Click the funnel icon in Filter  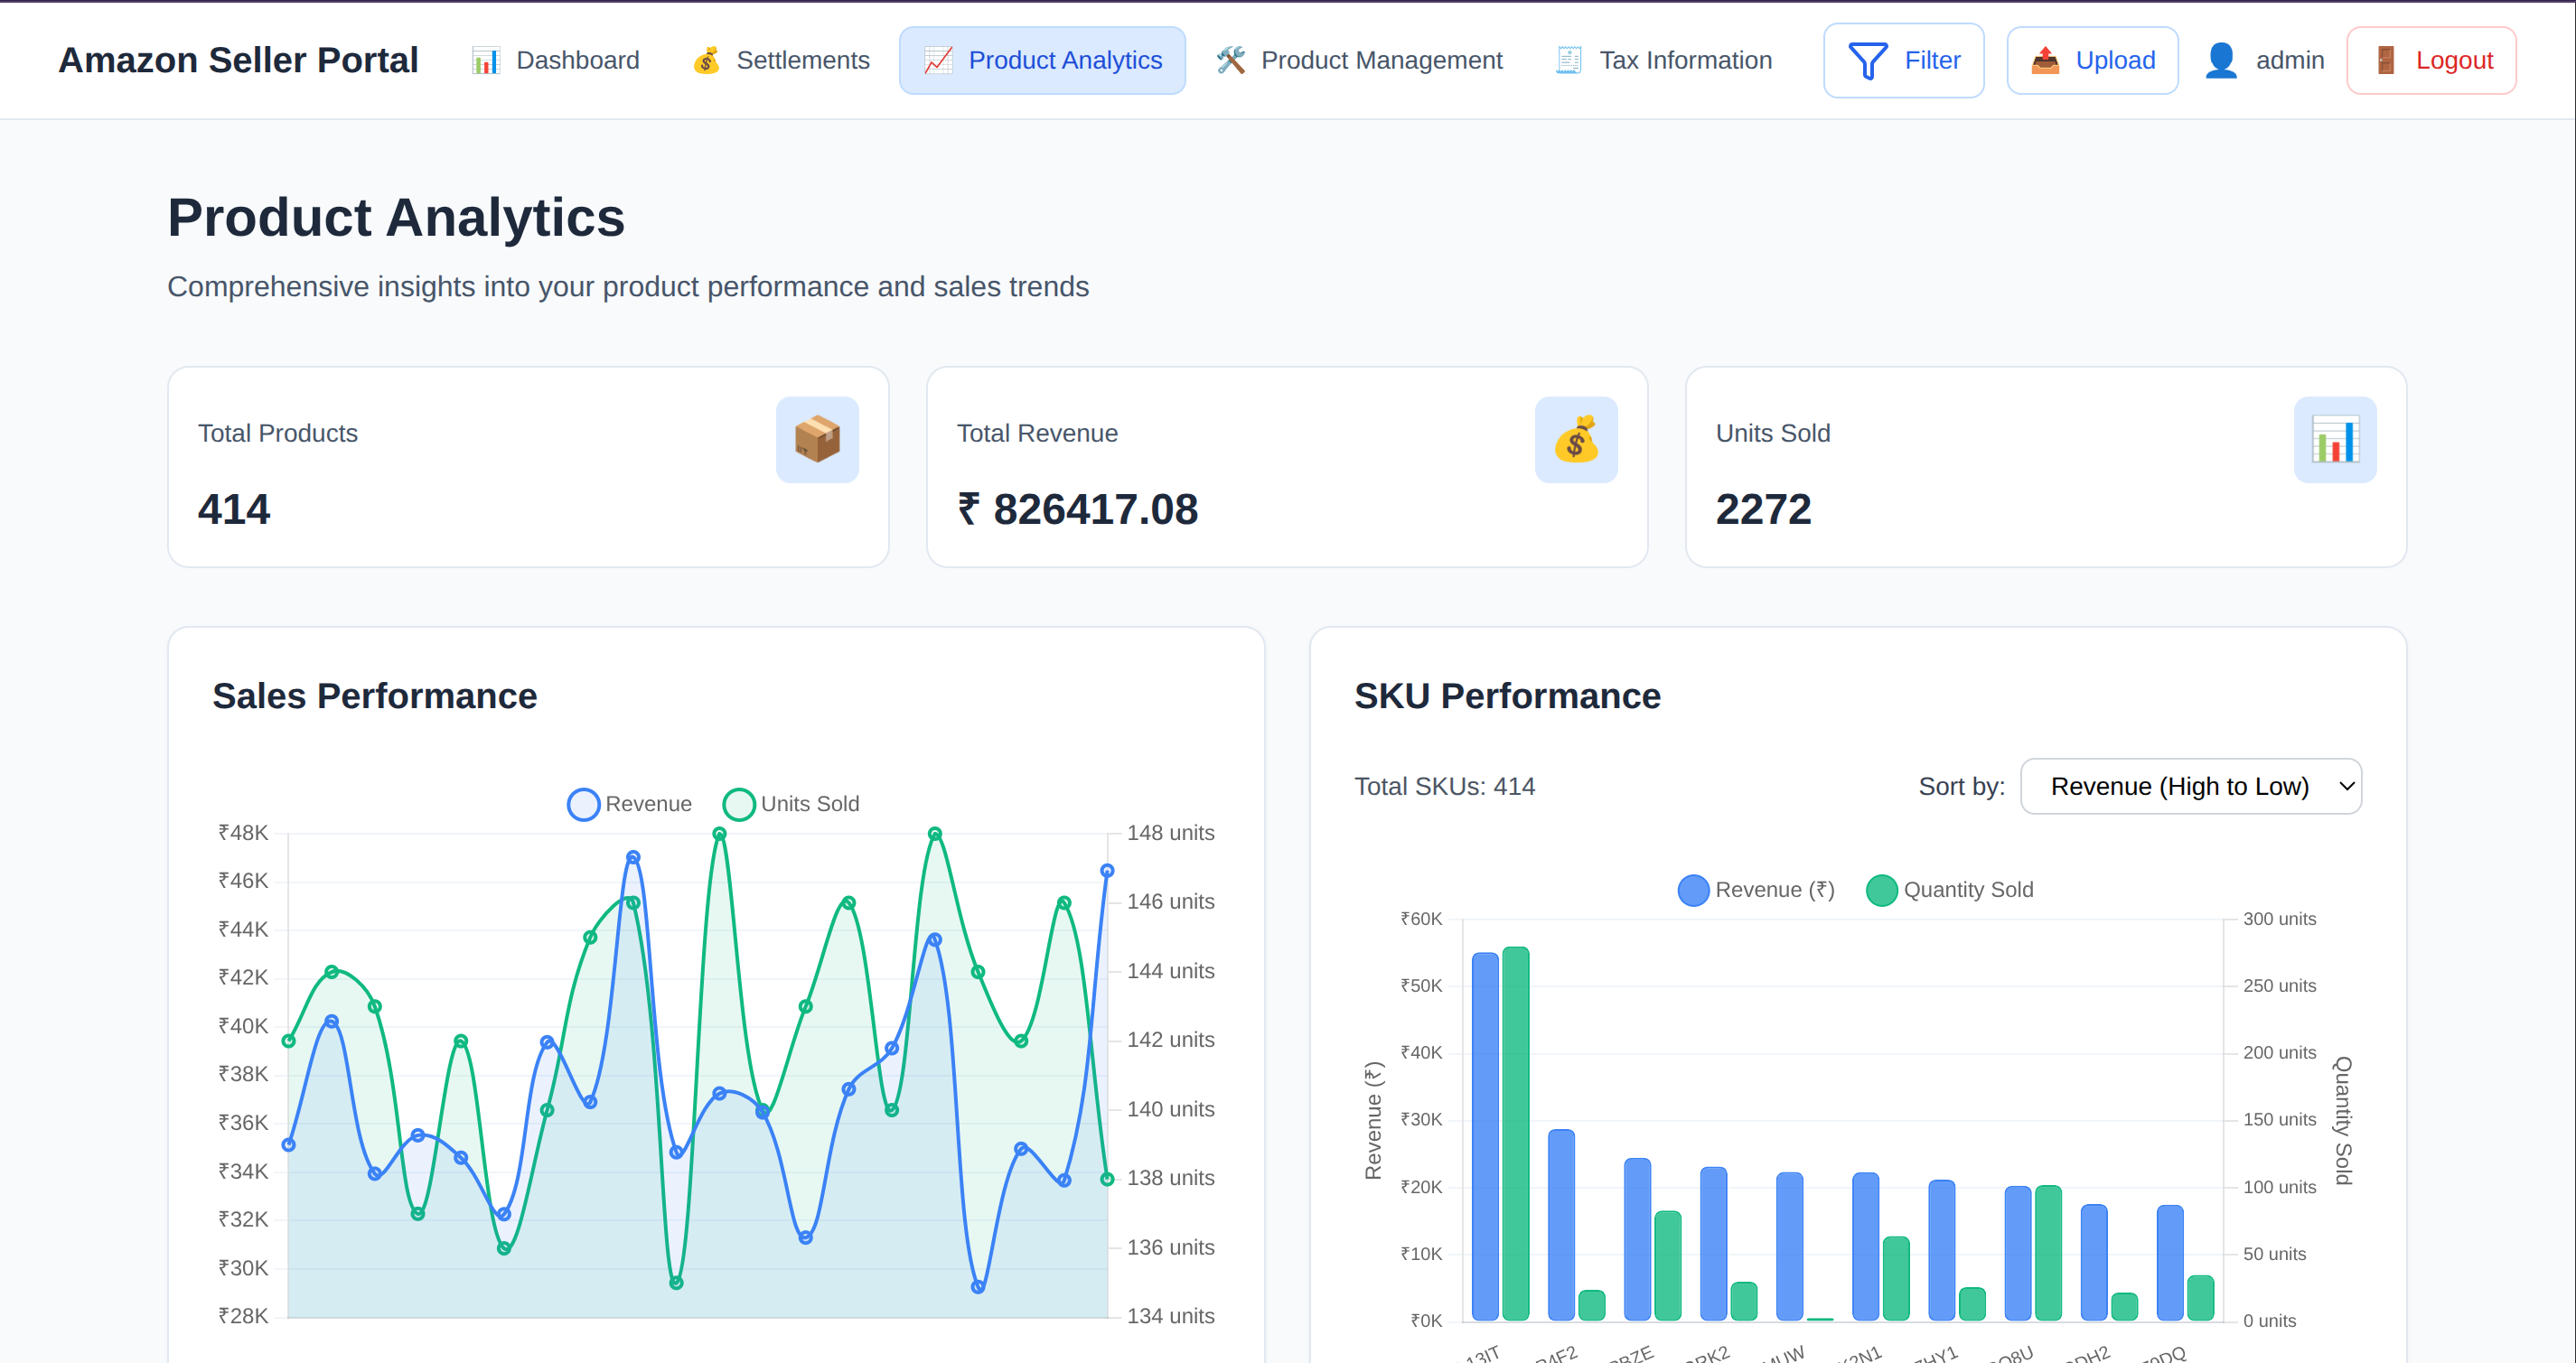coord(1867,61)
